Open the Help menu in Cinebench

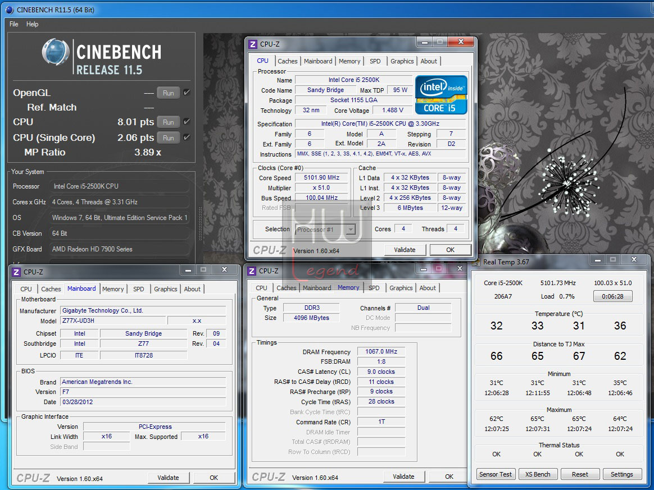[32, 24]
